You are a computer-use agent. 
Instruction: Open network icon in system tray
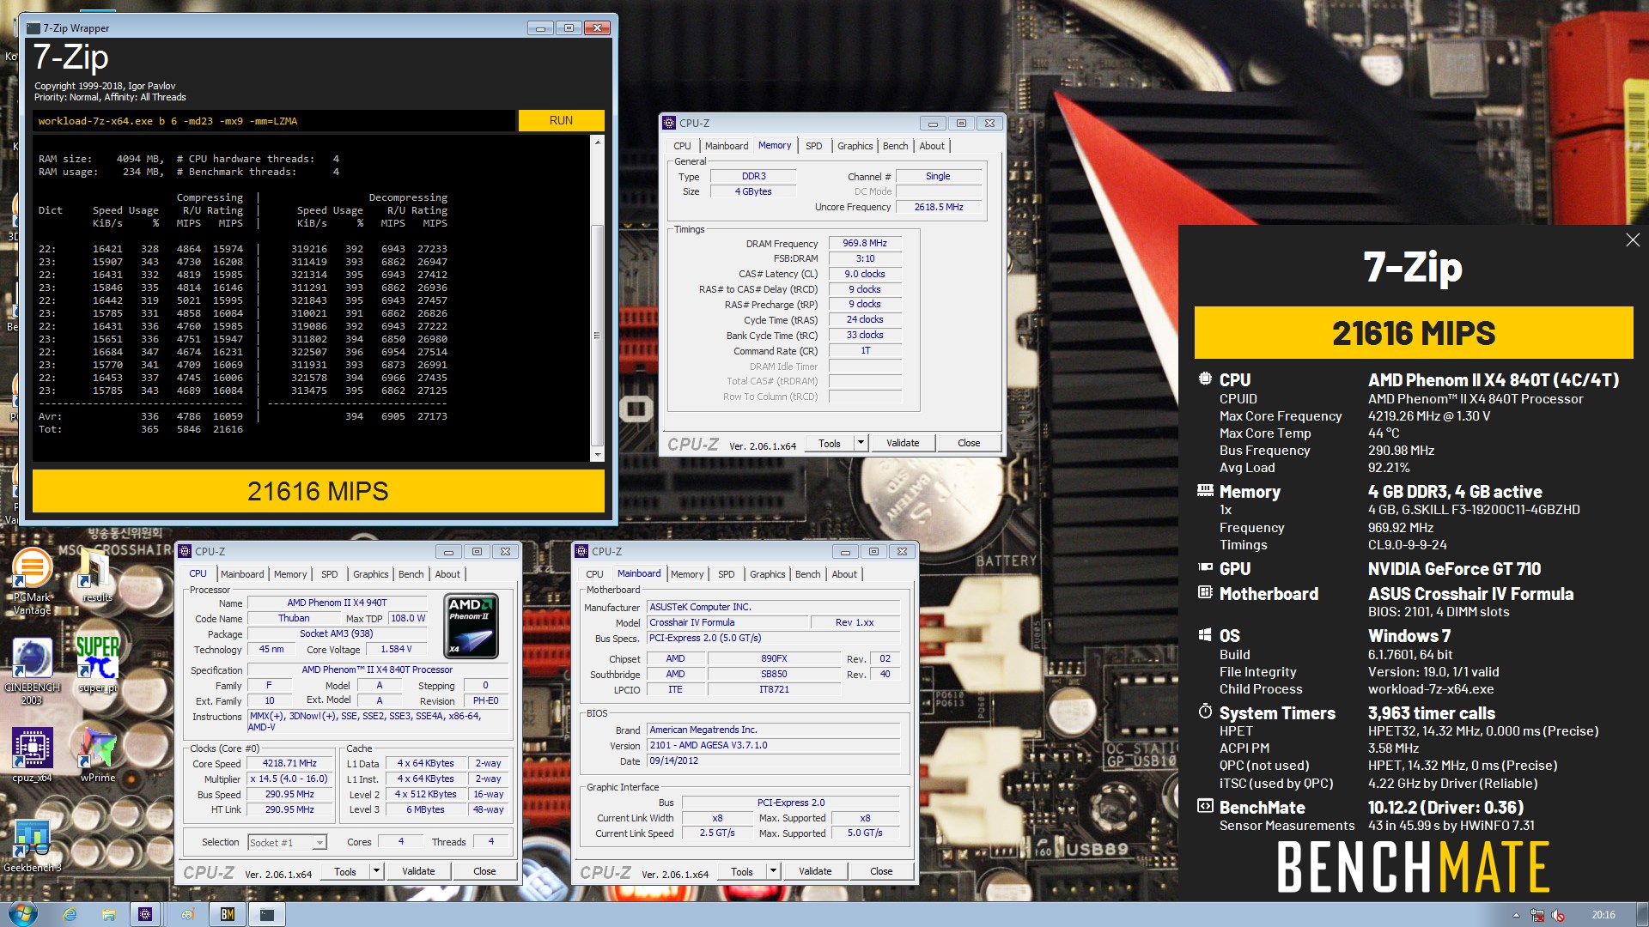pos(1537,915)
